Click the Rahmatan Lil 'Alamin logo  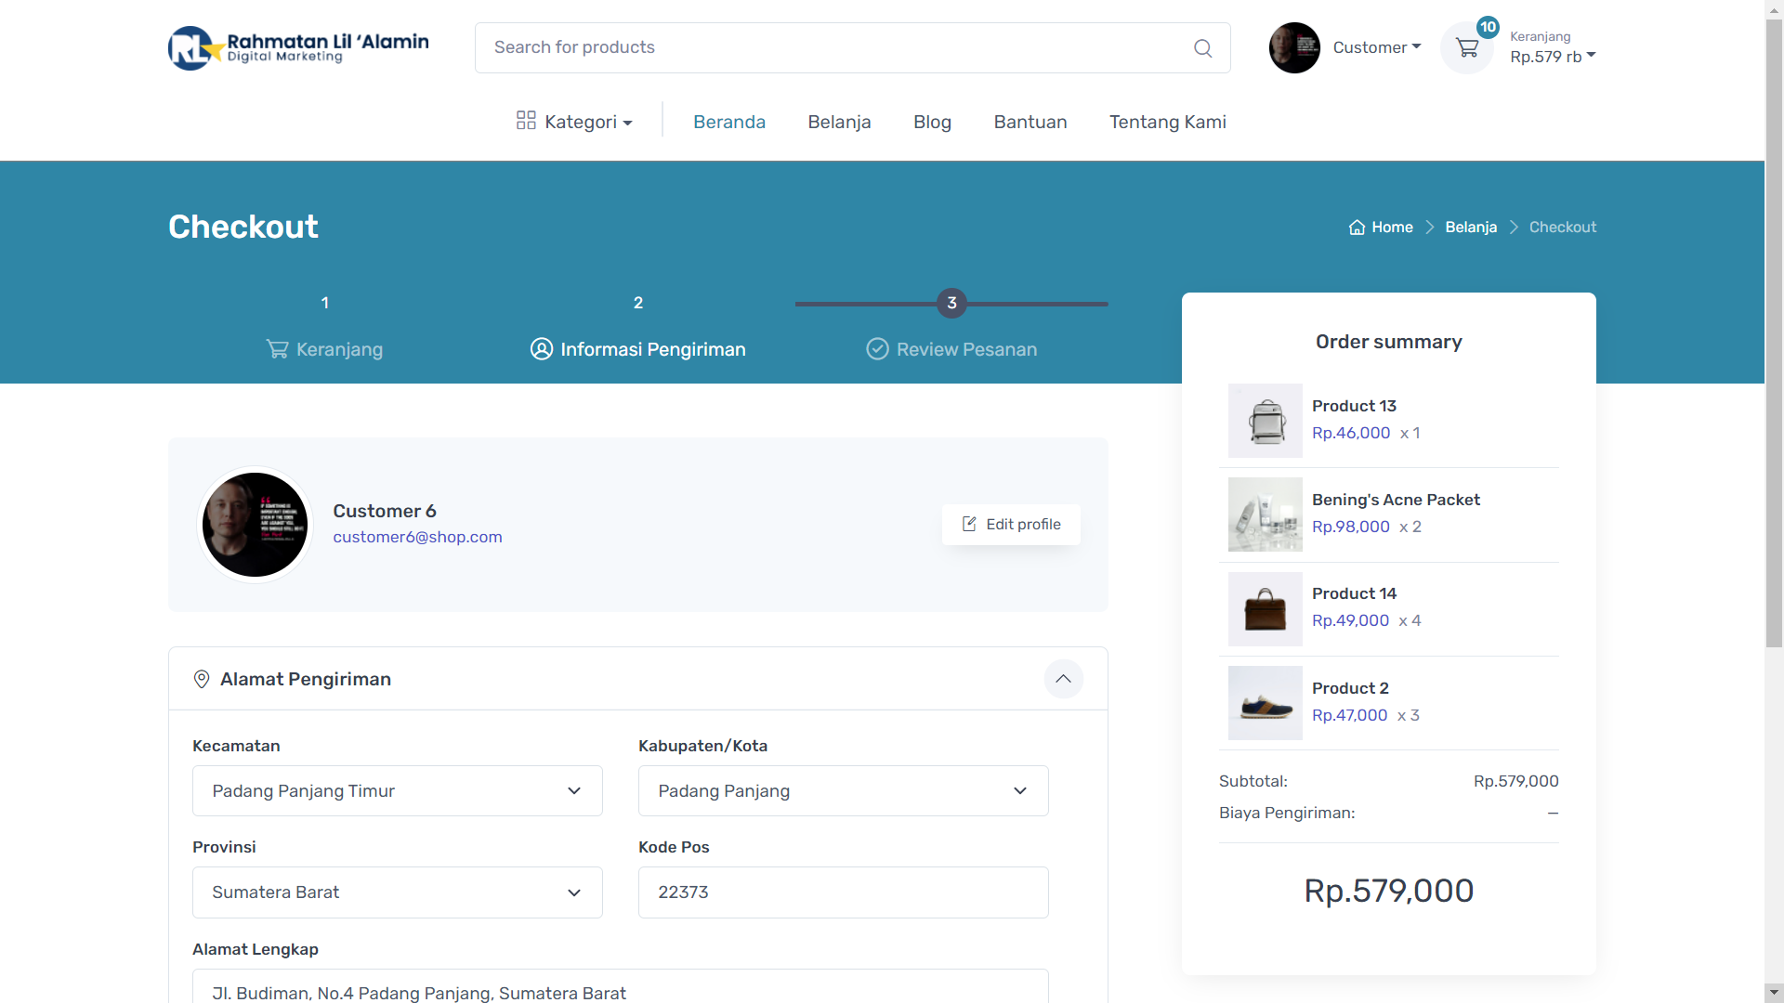pos(298,48)
